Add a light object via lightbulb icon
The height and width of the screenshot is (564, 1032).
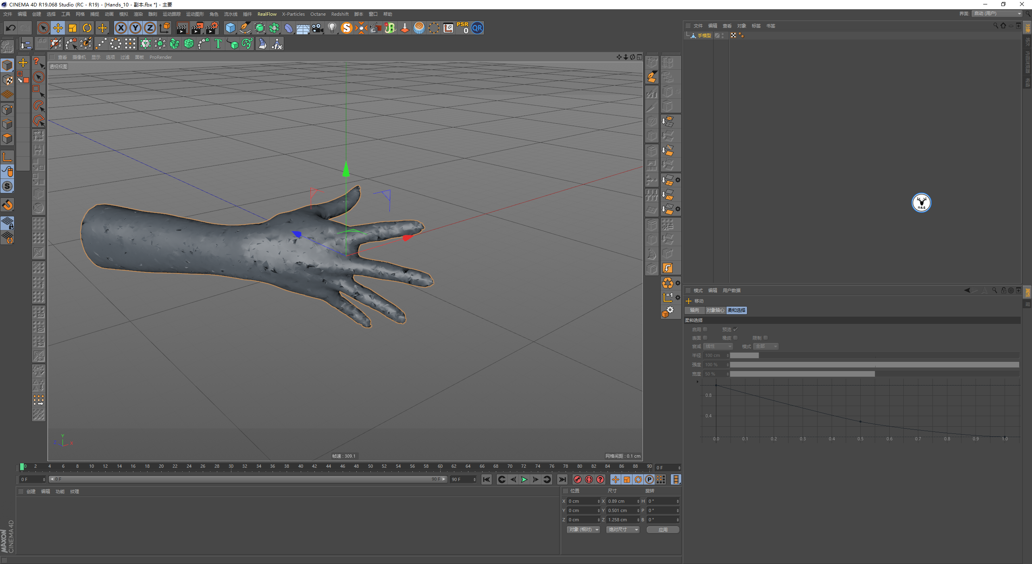coord(332,28)
